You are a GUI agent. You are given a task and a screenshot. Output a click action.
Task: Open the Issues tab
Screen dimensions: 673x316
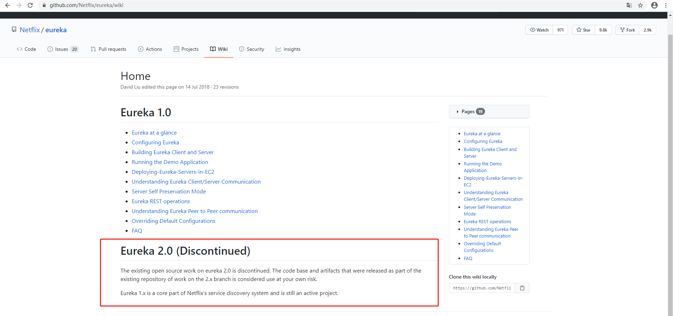pyautogui.click(x=63, y=49)
